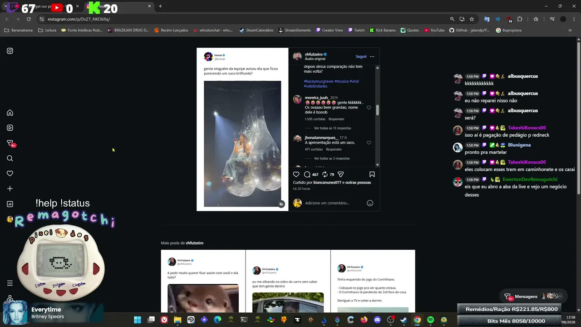Viewport: 581px width, 327px height.
Task: Open Spotify from the taskbar
Action: pyautogui.click(x=430, y=320)
